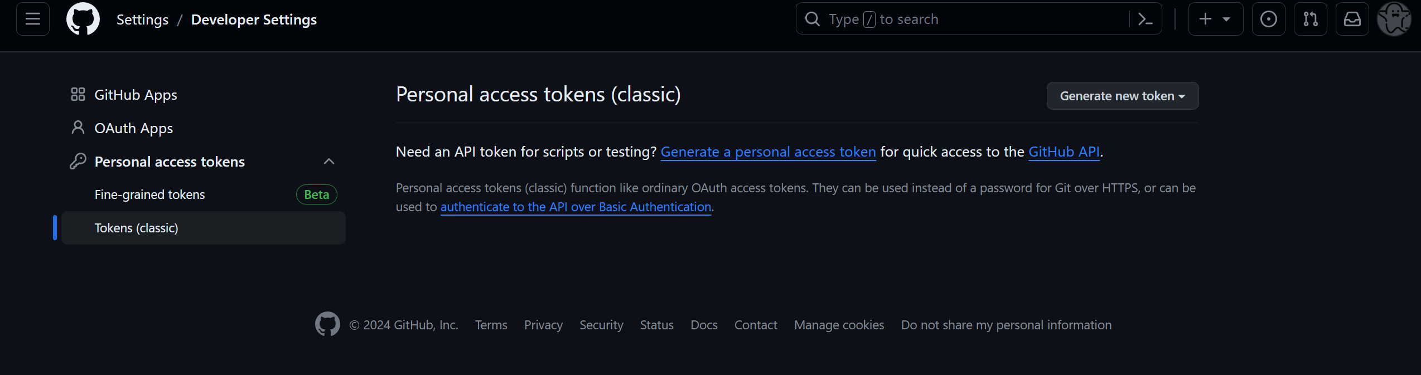Go to GitHub Apps settings

tap(136, 94)
